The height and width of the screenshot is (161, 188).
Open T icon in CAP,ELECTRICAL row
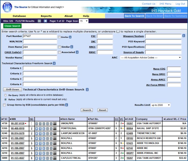pyautogui.click(x=40, y=158)
